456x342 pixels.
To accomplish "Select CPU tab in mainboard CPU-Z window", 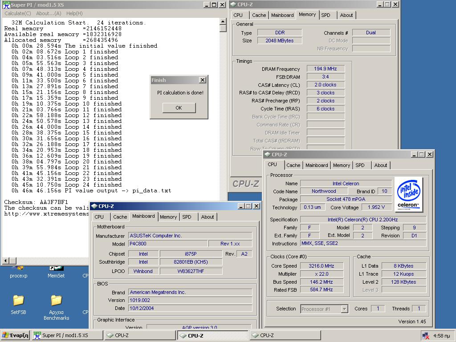I will click(99, 217).
